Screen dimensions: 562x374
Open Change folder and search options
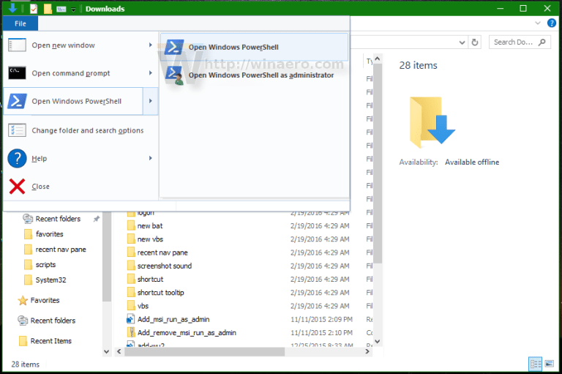pos(80,130)
